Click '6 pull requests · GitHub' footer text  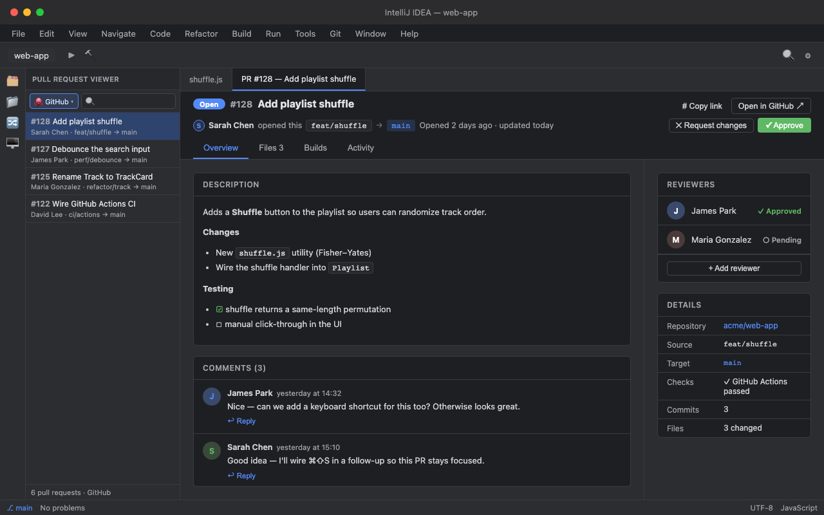[x=71, y=492]
